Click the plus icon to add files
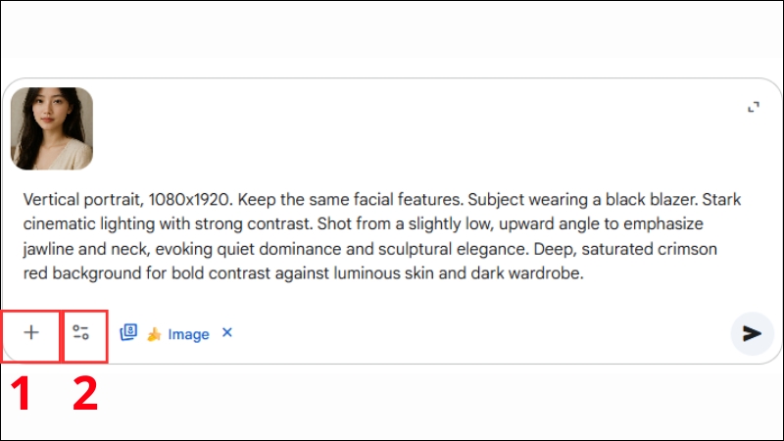Viewport: 784px width, 441px height. (31, 333)
